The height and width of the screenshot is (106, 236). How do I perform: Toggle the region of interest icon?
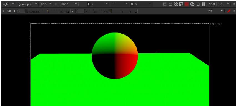170,4
